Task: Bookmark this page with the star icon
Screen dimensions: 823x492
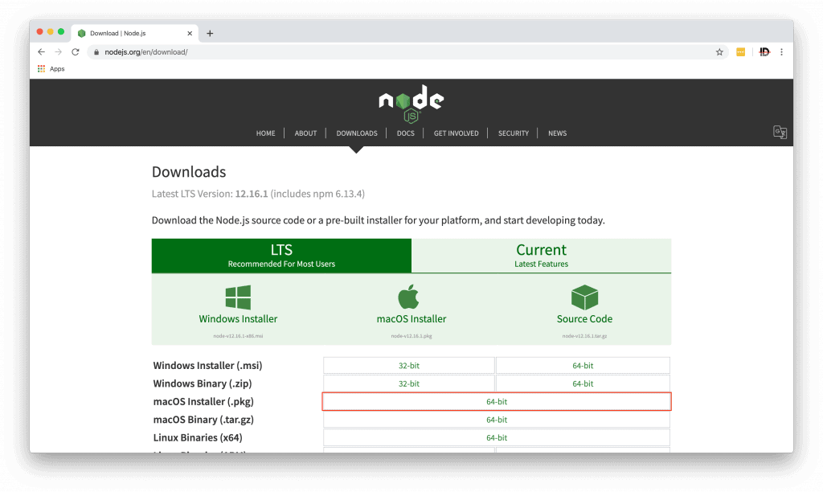Action: (x=719, y=52)
